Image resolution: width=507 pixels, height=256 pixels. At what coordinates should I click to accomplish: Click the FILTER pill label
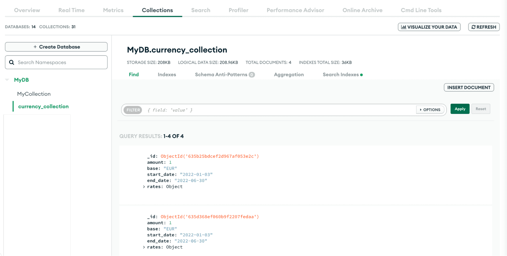pyautogui.click(x=133, y=110)
